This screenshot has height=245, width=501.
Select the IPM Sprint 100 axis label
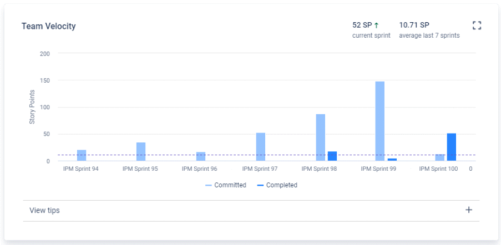point(438,169)
